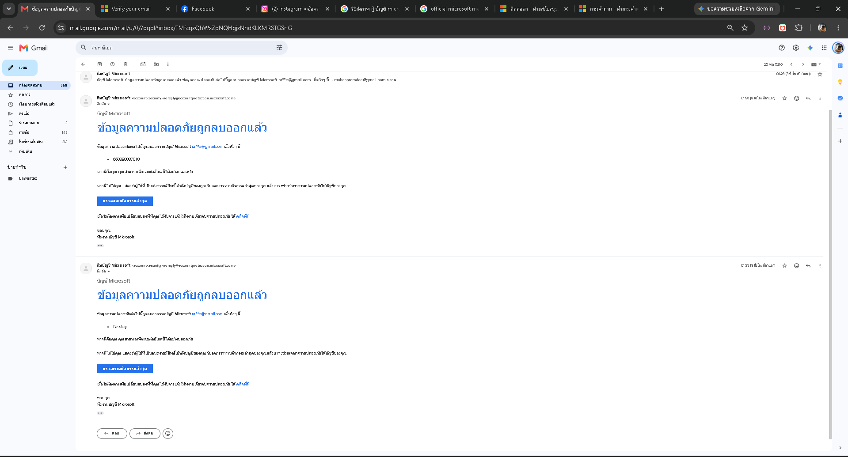Viewport: 848px width, 457px height.
Task: Show trimmed content on Passkey email
Action: 100,413
